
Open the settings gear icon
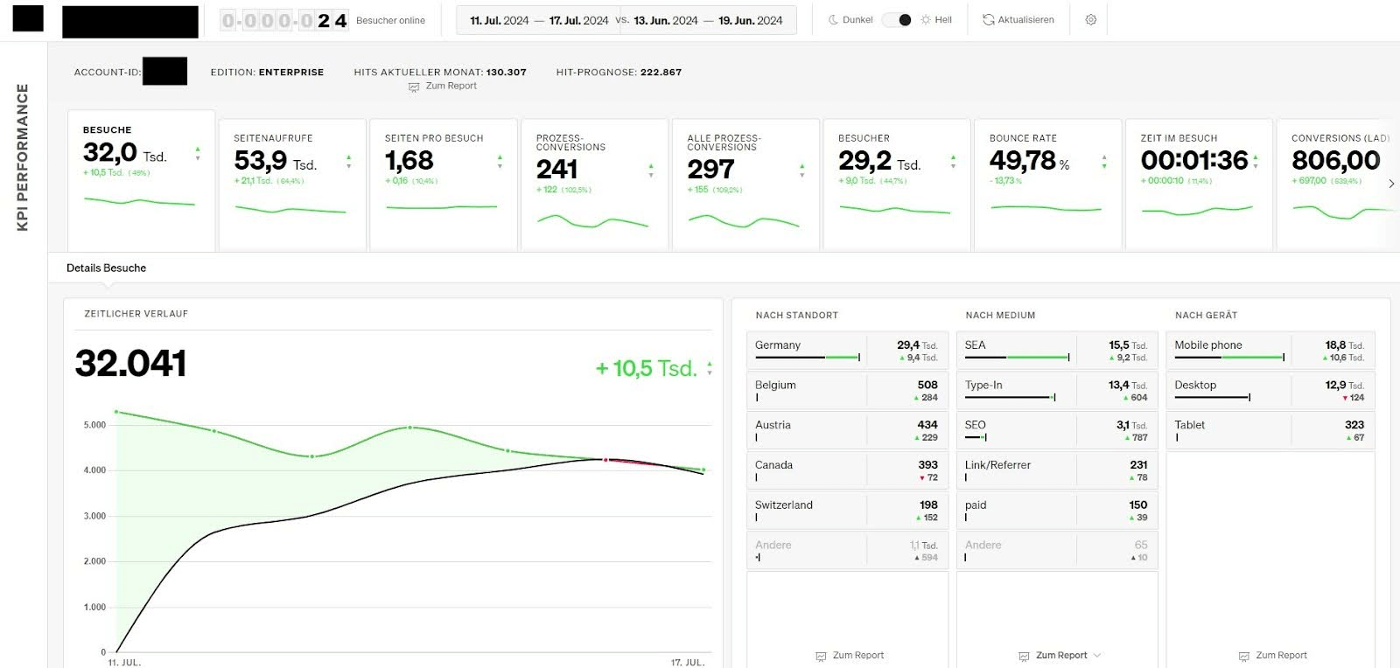[x=1090, y=20]
